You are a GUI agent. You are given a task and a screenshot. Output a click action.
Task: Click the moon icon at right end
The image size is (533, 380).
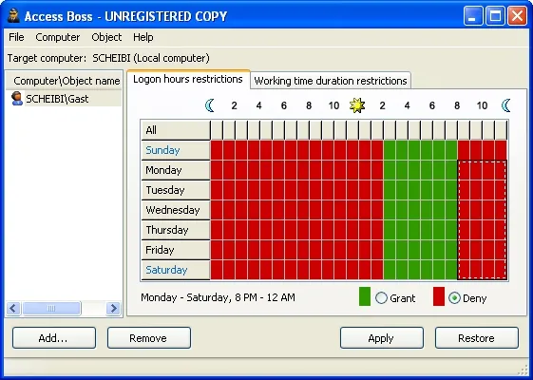click(506, 105)
